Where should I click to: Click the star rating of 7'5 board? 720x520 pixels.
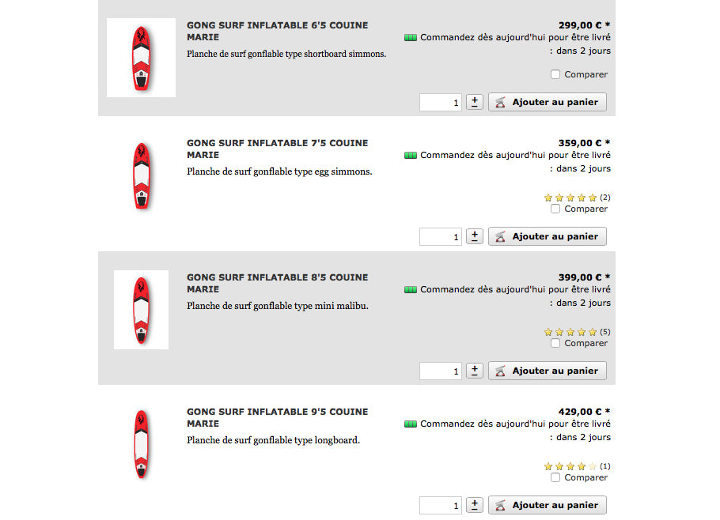pyautogui.click(x=570, y=198)
